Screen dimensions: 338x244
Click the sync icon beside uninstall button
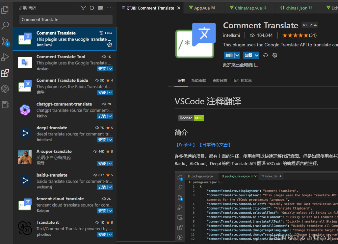[x=266, y=55]
